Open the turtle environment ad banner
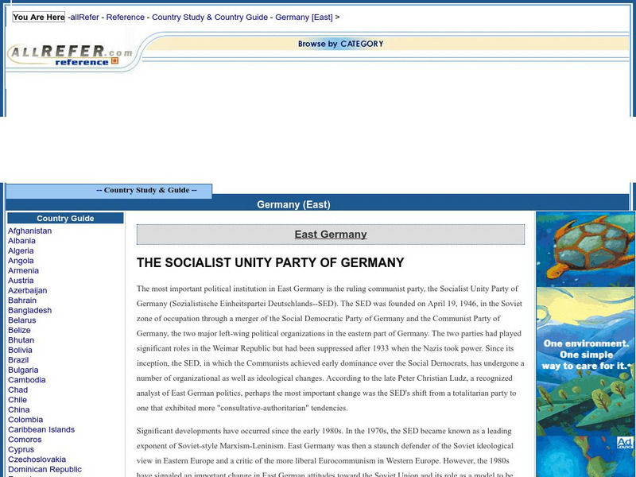This screenshot has height=477, width=636. [x=586, y=344]
